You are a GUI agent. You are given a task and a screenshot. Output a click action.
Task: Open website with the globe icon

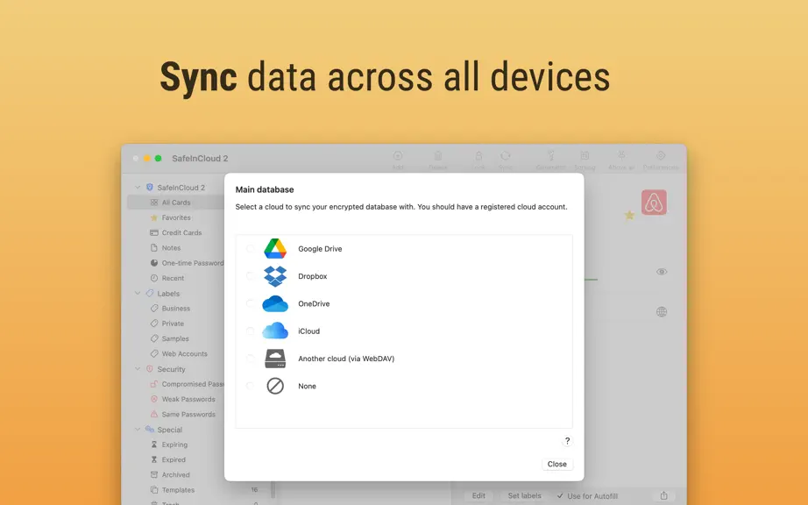[x=662, y=312]
